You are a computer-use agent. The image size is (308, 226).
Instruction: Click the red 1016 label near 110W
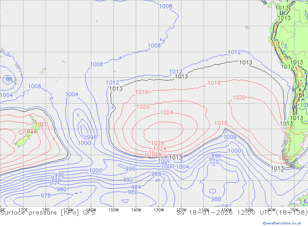pos(214,83)
